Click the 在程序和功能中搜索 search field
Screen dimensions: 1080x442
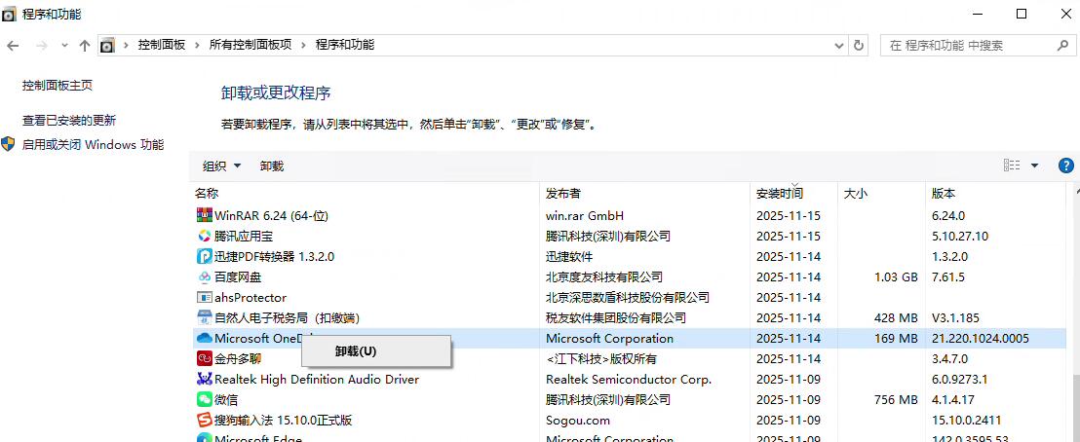point(965,45)
